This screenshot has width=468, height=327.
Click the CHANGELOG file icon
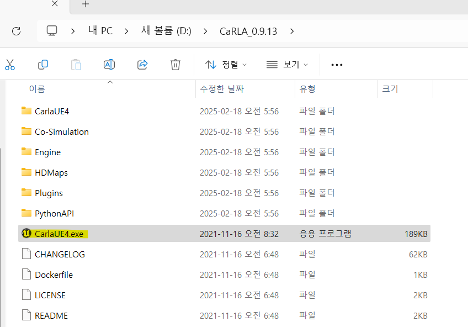click(26, 254)
